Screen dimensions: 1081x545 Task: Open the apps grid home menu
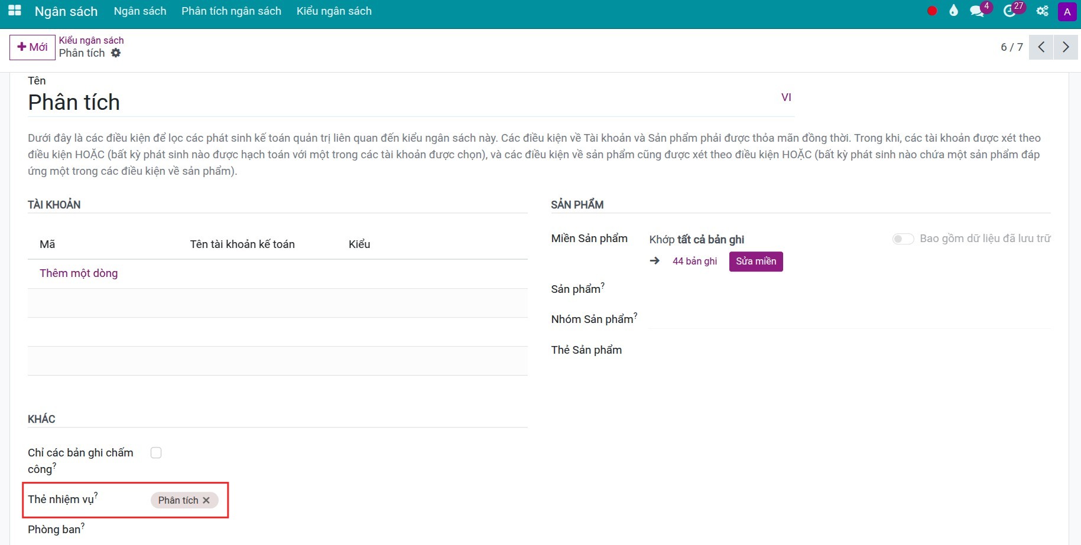coord(15,11)
